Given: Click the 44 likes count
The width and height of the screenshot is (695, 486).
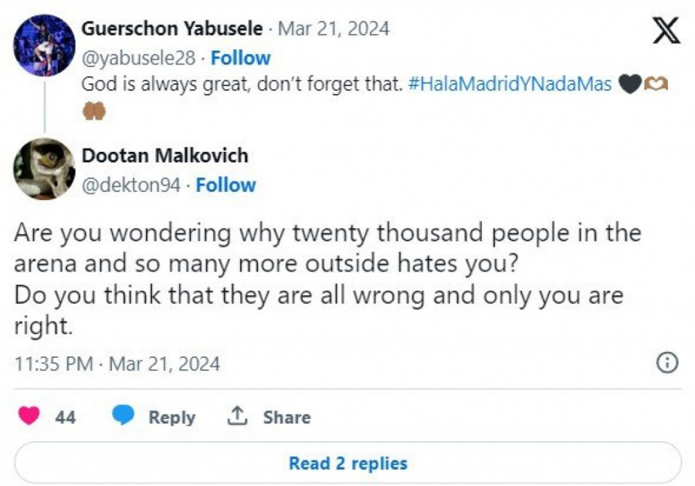Looking at the screenshot, I should tap(66, 417).
